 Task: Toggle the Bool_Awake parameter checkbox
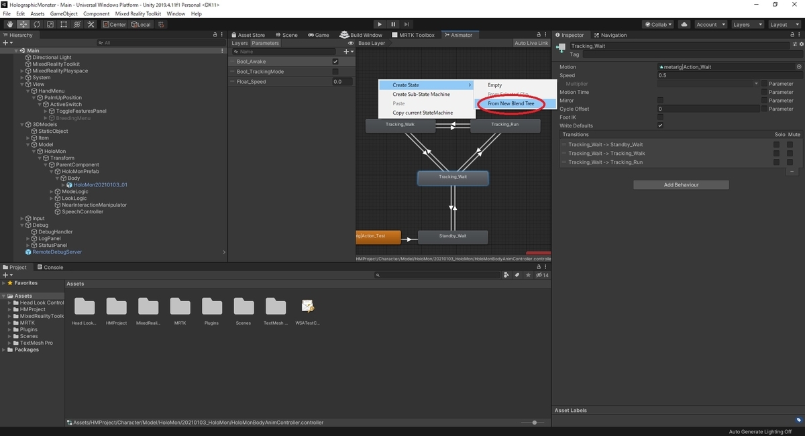pos(335,62)
